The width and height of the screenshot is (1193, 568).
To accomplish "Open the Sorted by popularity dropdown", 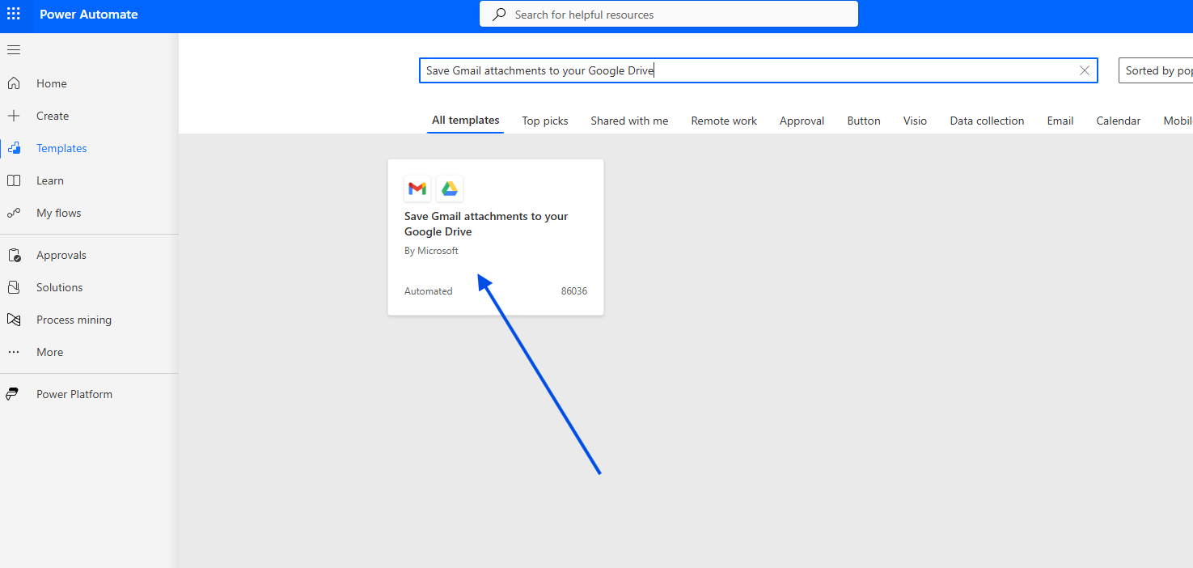I will (1157, 70).
